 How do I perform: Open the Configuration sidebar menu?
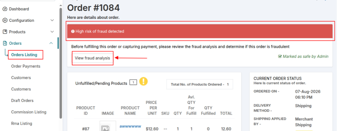click(22, 21)
